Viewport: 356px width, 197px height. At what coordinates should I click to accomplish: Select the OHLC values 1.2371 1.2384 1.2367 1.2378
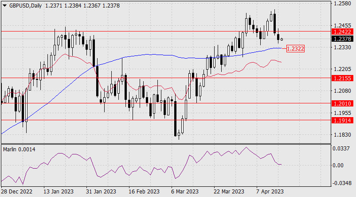(82, 6)
